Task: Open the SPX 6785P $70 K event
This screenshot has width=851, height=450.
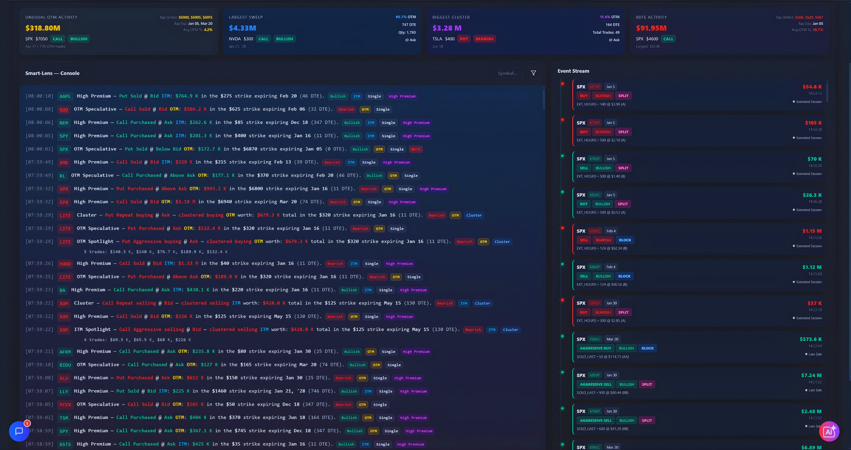Action: (x=699, y=167)
